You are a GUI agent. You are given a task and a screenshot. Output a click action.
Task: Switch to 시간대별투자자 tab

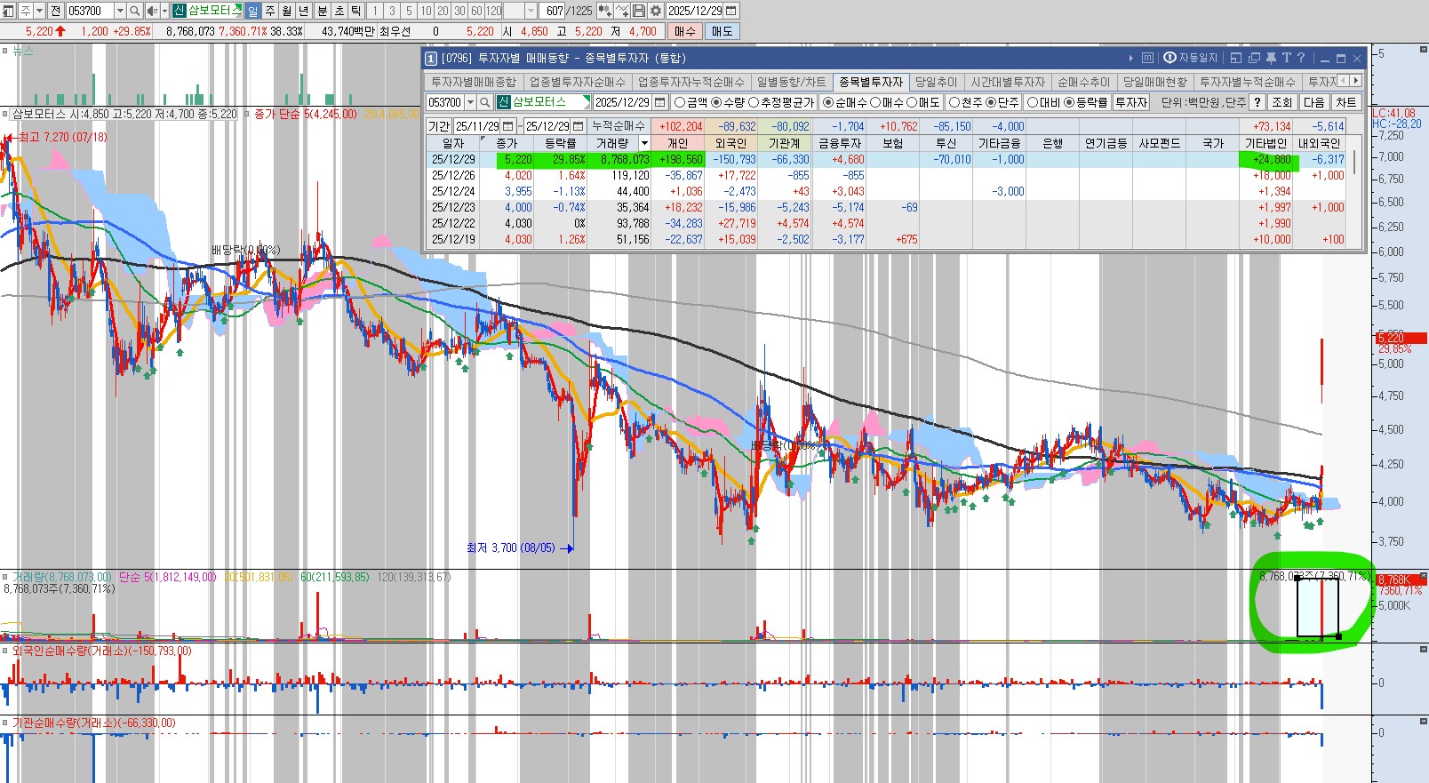click(1008, 82)
